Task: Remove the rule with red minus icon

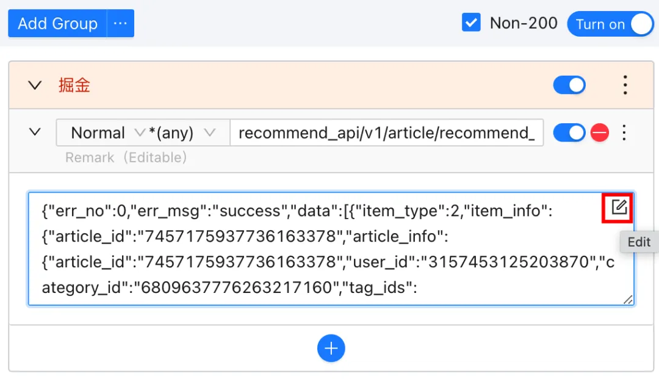Action: pyautogui.click(x=600, y=133)
